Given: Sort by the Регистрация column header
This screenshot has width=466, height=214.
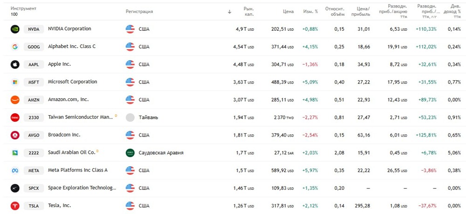Looking at the screenshot, I should click(139, 12).
